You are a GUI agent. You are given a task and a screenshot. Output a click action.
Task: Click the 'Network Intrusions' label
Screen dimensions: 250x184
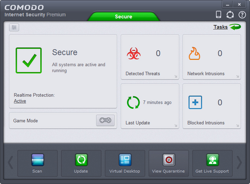click(x=206, y=74)
